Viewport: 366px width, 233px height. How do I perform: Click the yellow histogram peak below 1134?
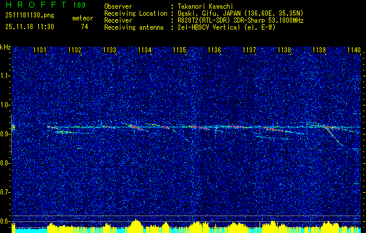click(x=136, y=225)
